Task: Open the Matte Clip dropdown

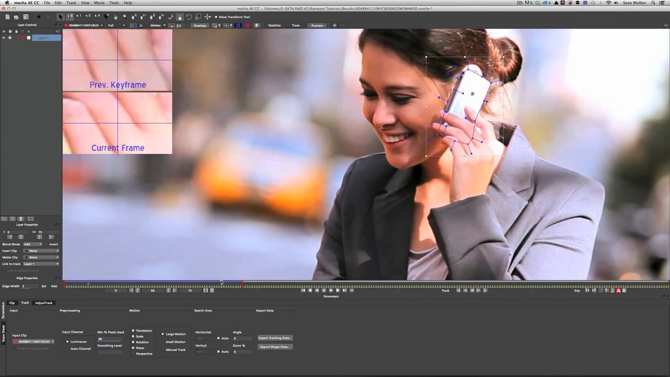Action: tap(41, 257)
